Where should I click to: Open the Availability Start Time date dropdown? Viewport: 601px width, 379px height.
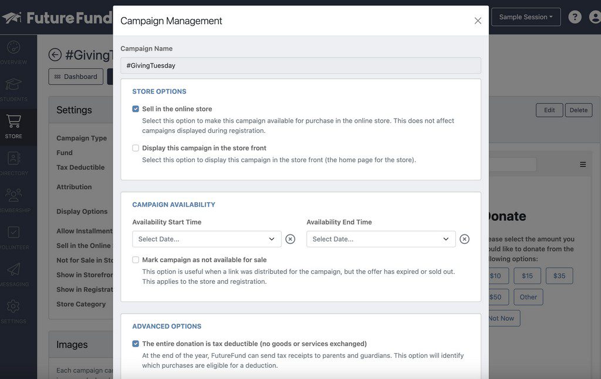(207, 239)
